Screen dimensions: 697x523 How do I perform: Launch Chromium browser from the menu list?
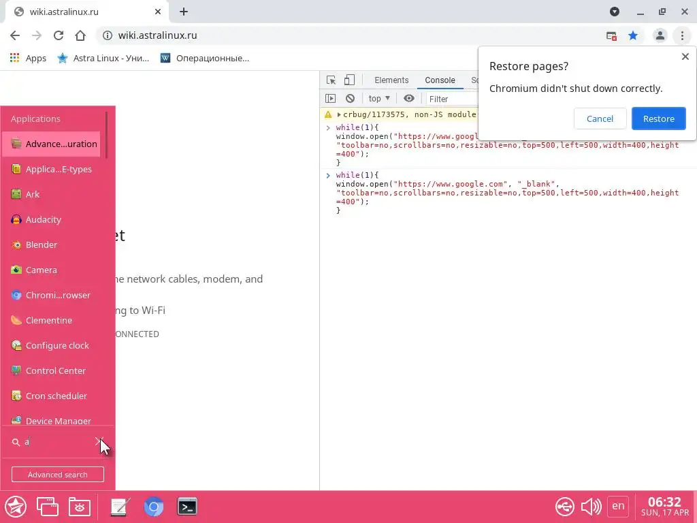coord(51,296)
